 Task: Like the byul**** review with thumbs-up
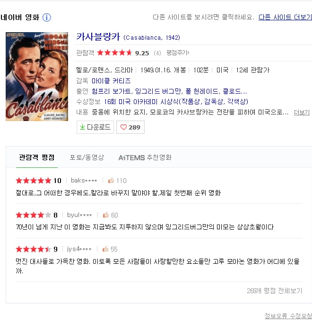(x=105, y=215)
